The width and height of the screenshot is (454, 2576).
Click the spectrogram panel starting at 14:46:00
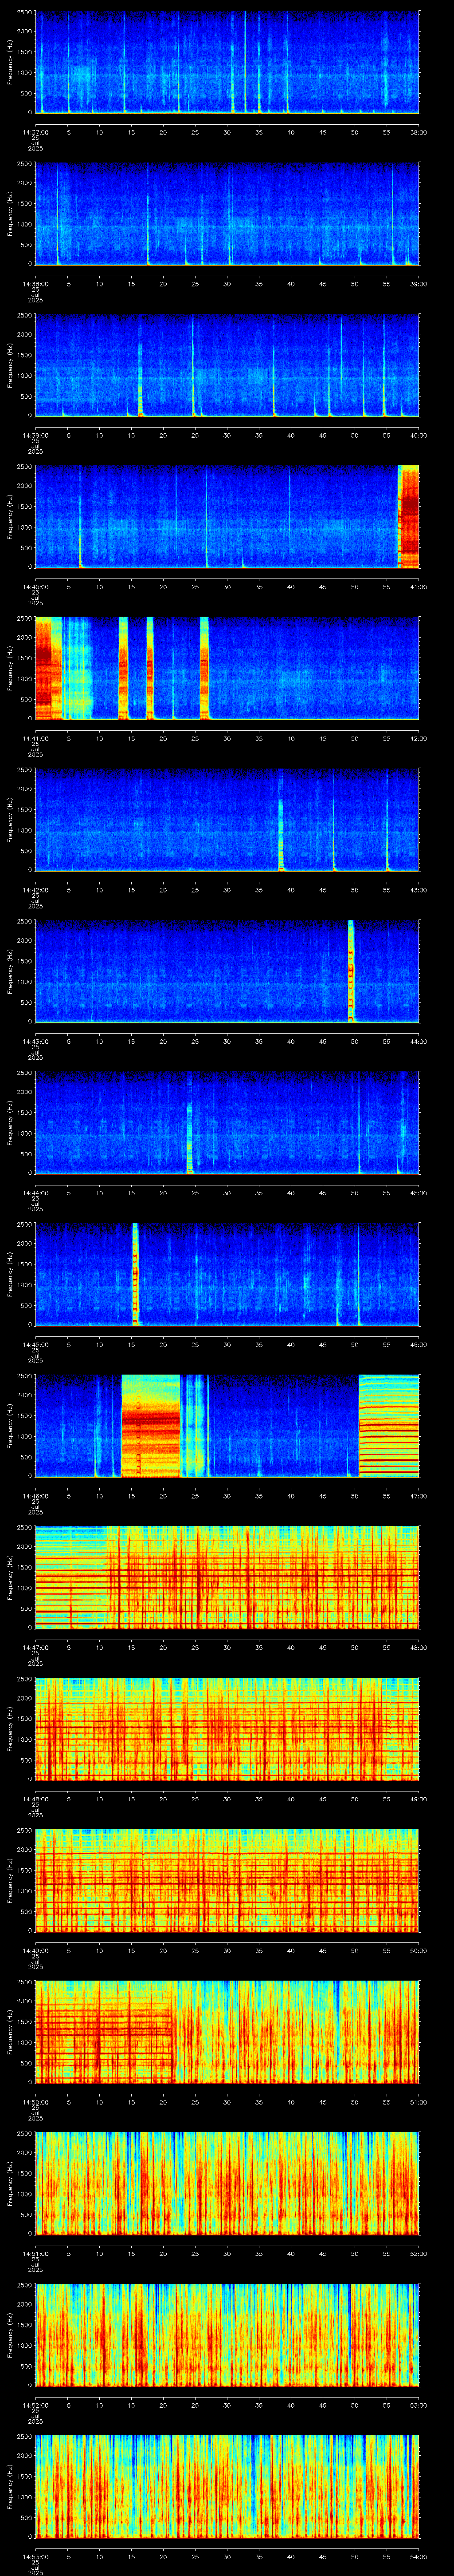227,1426
